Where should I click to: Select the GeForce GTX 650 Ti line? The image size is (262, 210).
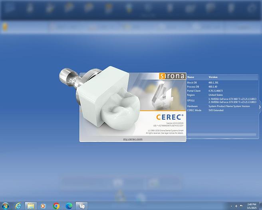(x=232, y=102)
